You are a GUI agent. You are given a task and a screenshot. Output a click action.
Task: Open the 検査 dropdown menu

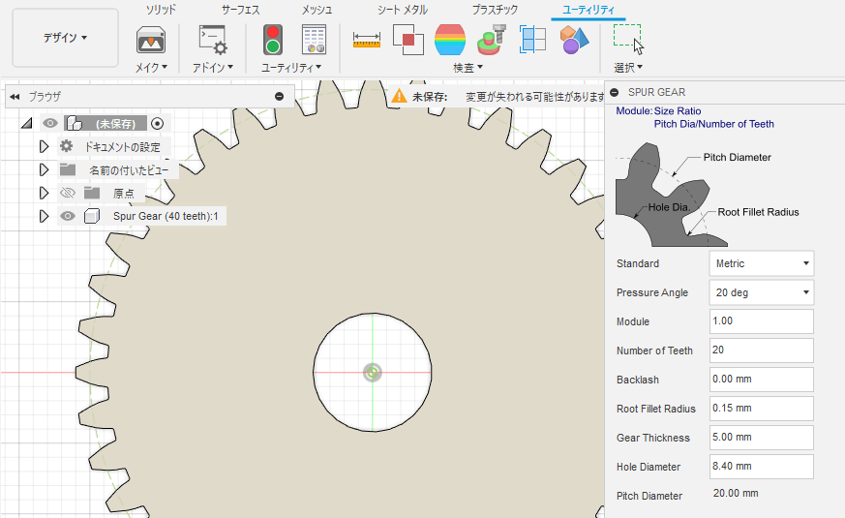pos(468,68)
